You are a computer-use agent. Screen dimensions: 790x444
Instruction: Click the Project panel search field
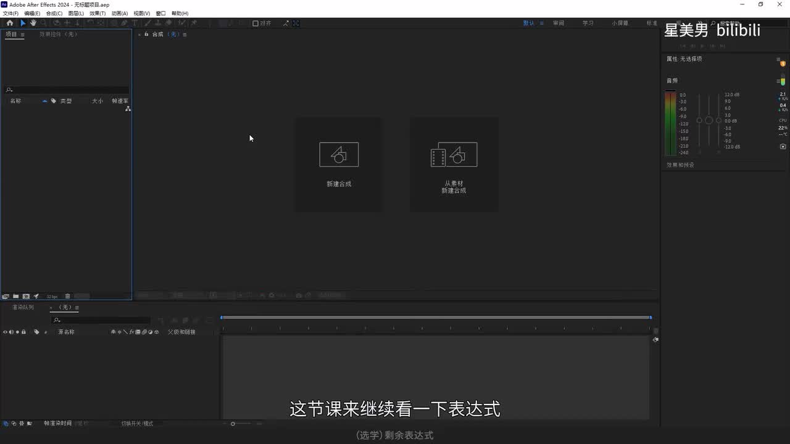[x=67, y=90]
